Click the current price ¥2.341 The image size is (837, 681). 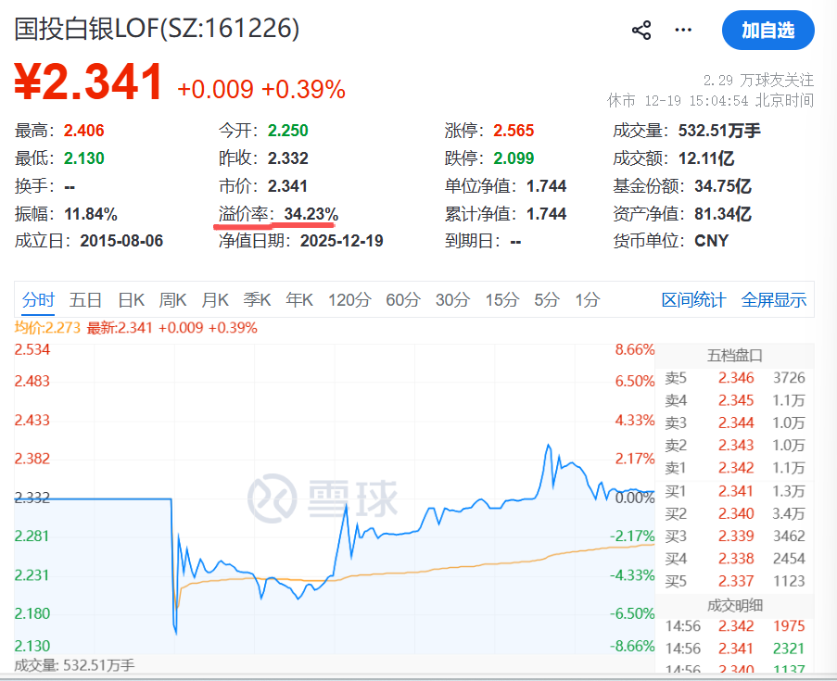pyautogui.click(x=88, y=82)
